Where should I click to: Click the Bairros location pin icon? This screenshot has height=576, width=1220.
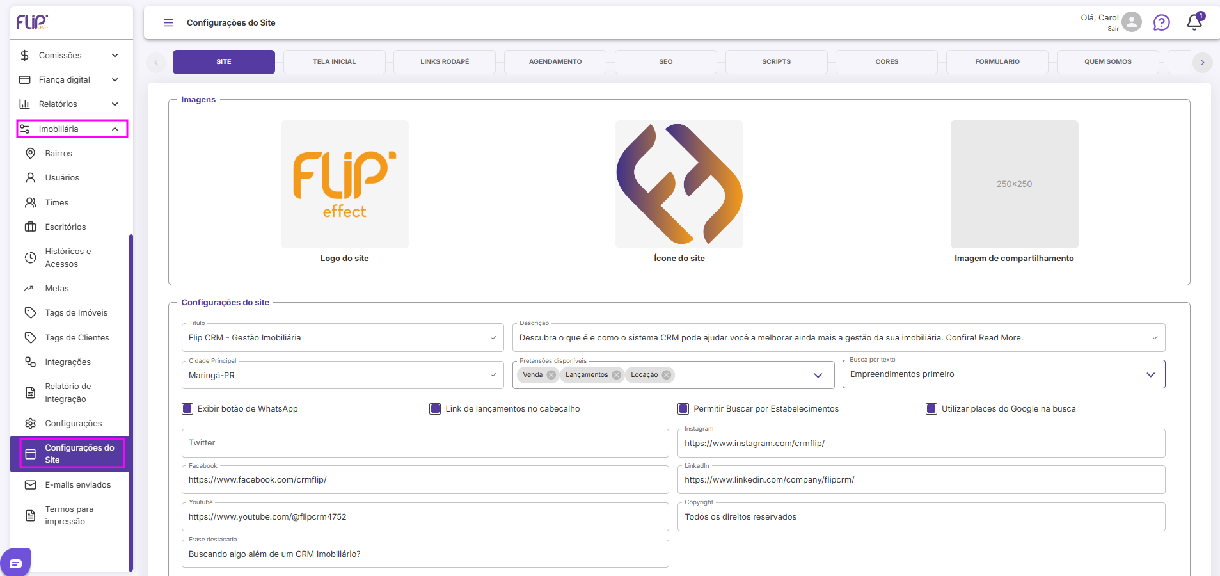[30, 154]
